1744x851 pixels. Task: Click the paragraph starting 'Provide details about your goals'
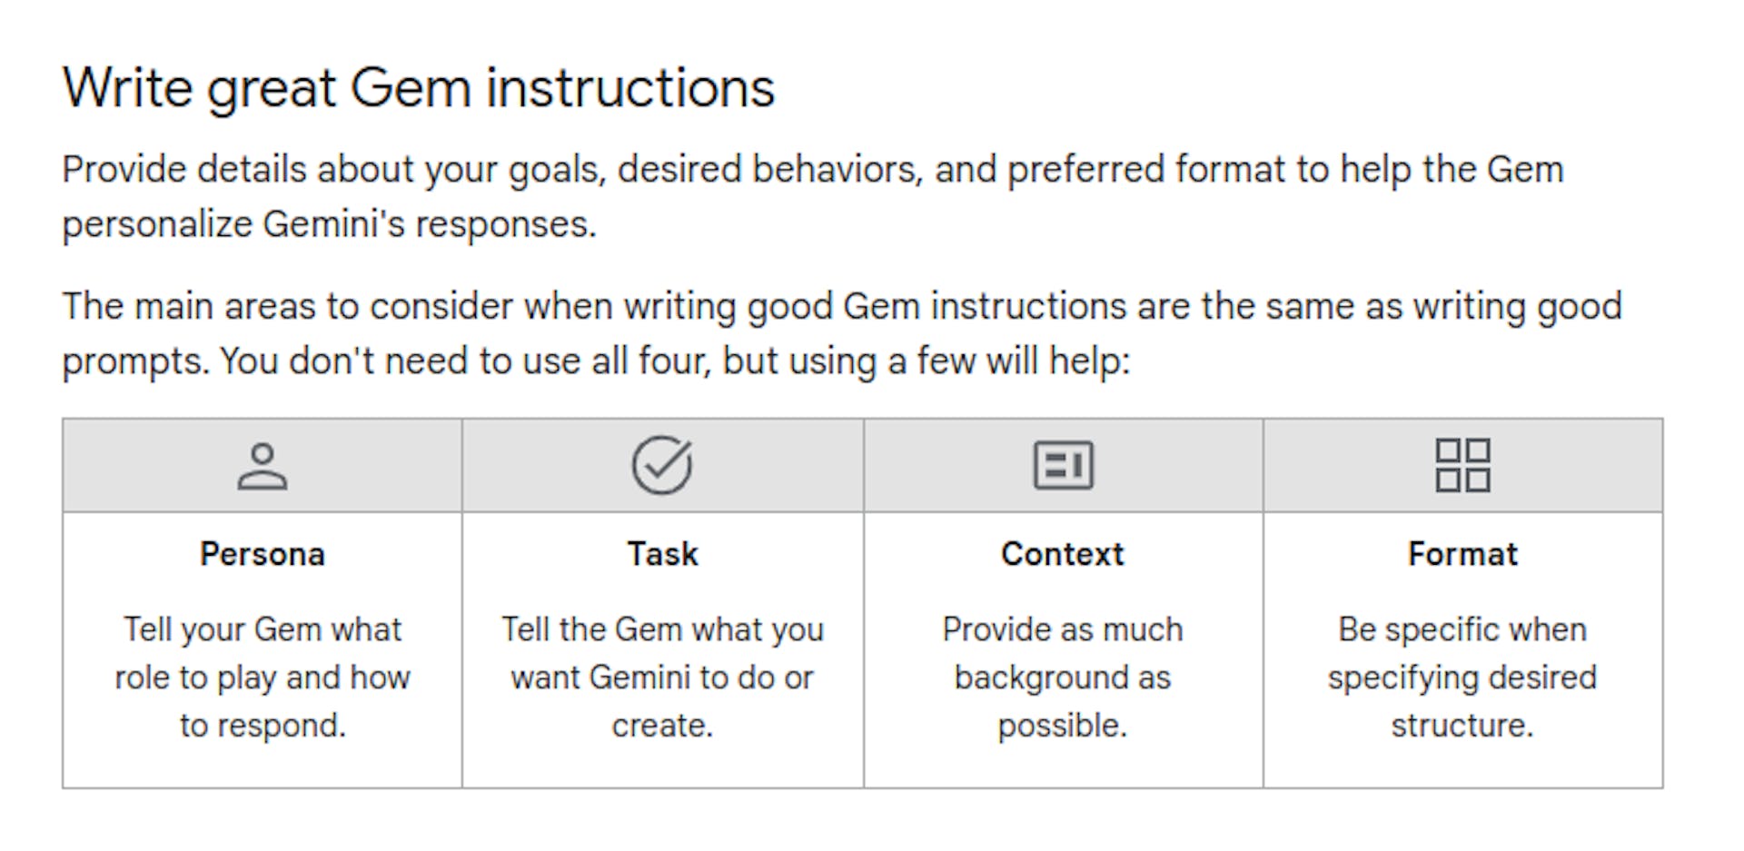pos(813,197)
